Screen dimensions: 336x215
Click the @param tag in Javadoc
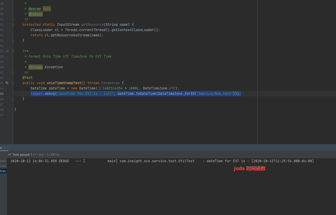click(x=35, y=9)
